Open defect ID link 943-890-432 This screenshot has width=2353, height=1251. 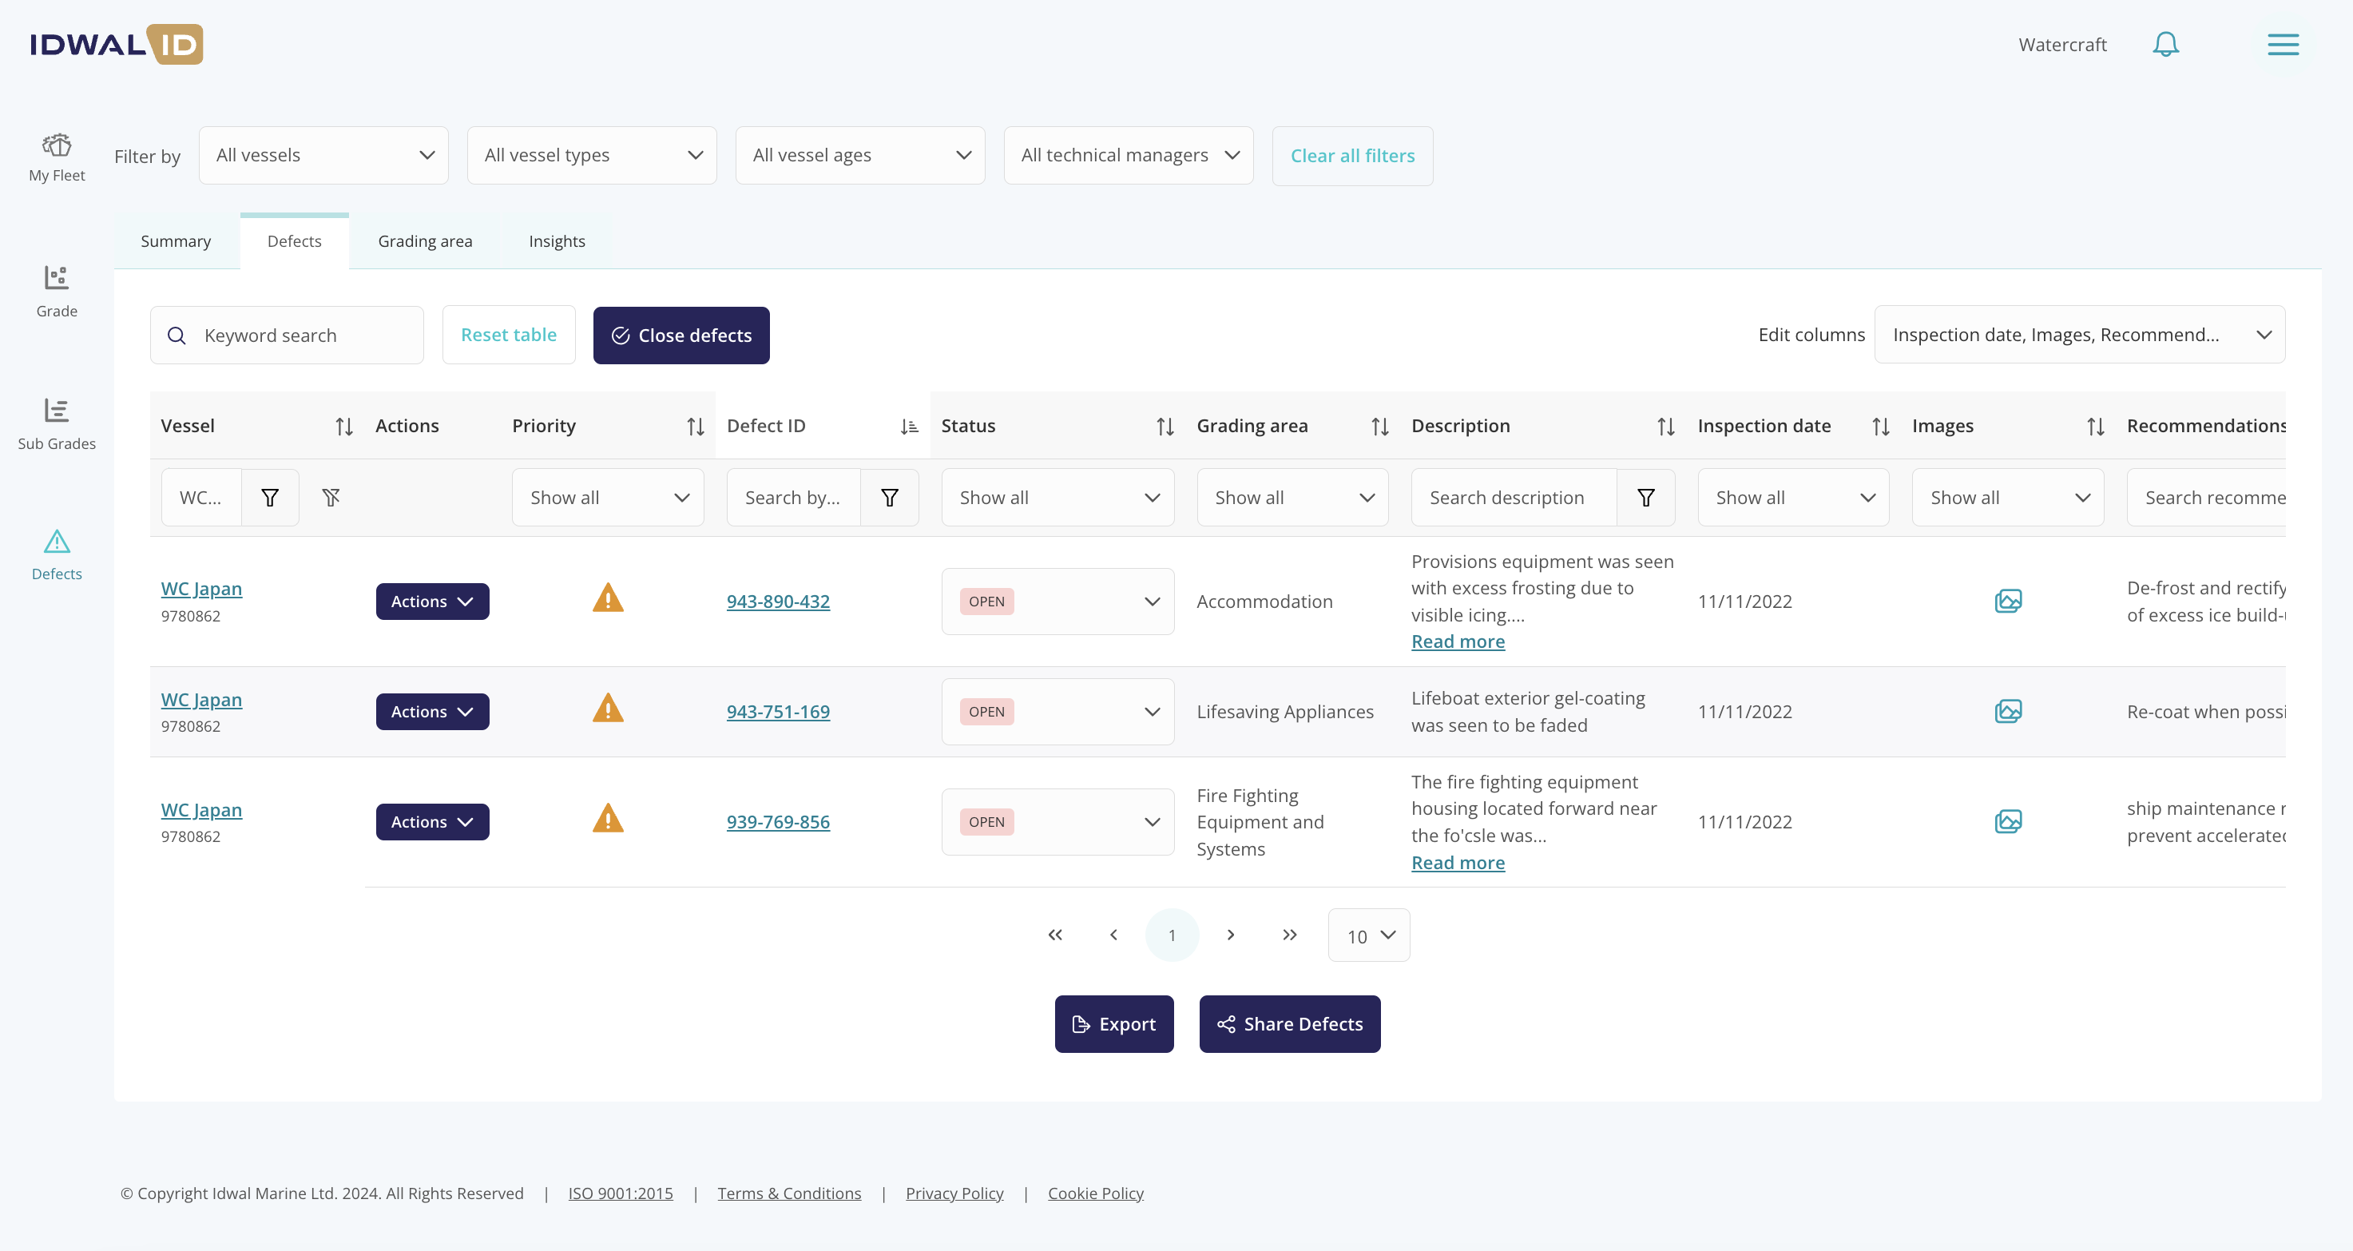point(777,602)
